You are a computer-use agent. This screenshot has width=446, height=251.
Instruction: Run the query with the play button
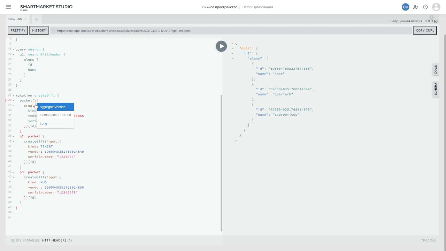coord(221,46)
